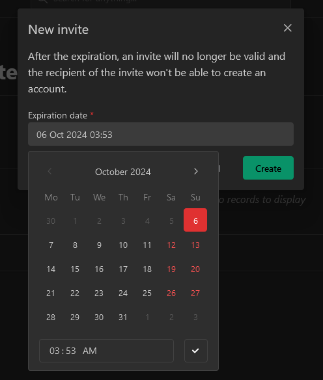
Task: Go to previous month in calendar
Action: (50, 172)
